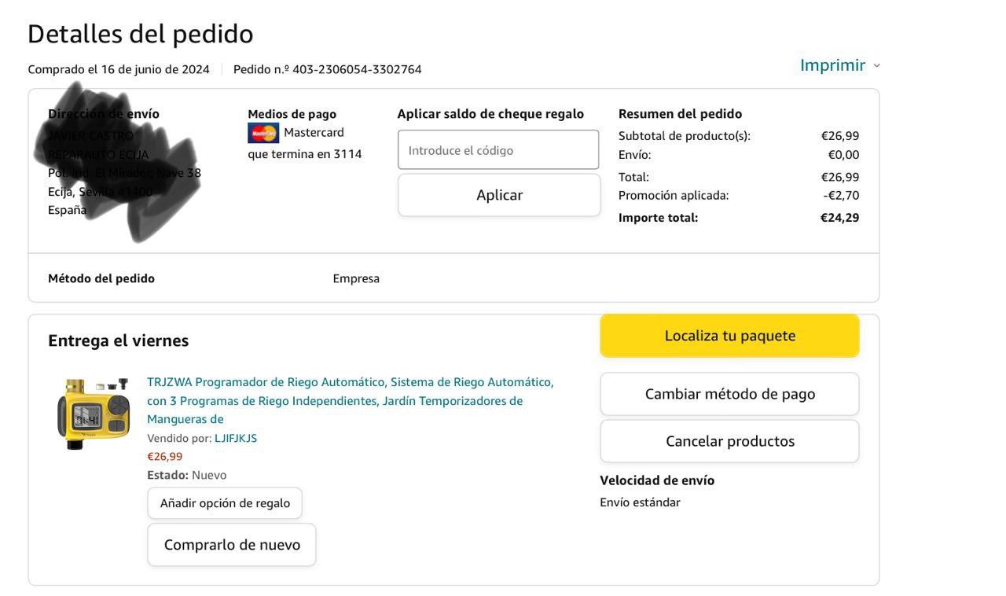
Task: Click 'Empresa' order method value
Action: pos(356,278)
